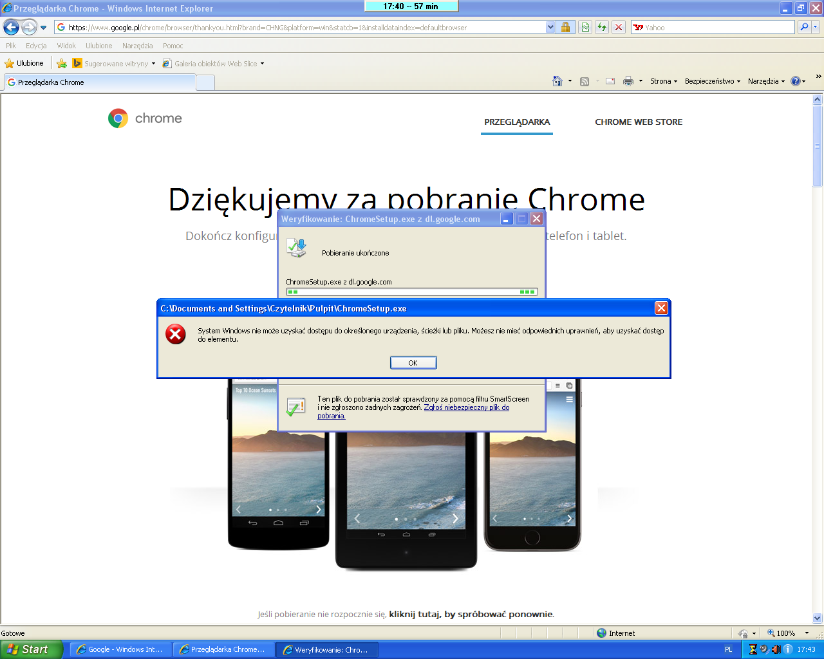Viewport: 824px width, 659px height.
Task: Expand the address bar dropdown
Action: [x=550, y=27]
